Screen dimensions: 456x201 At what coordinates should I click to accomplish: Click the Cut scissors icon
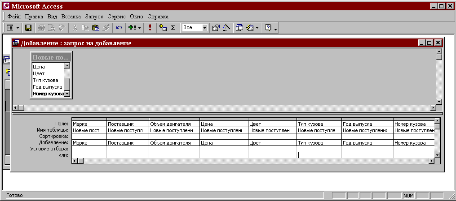tap(75, 28)
